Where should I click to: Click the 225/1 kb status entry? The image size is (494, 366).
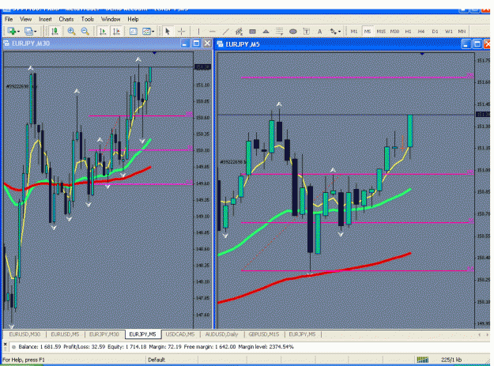point(451,360)
